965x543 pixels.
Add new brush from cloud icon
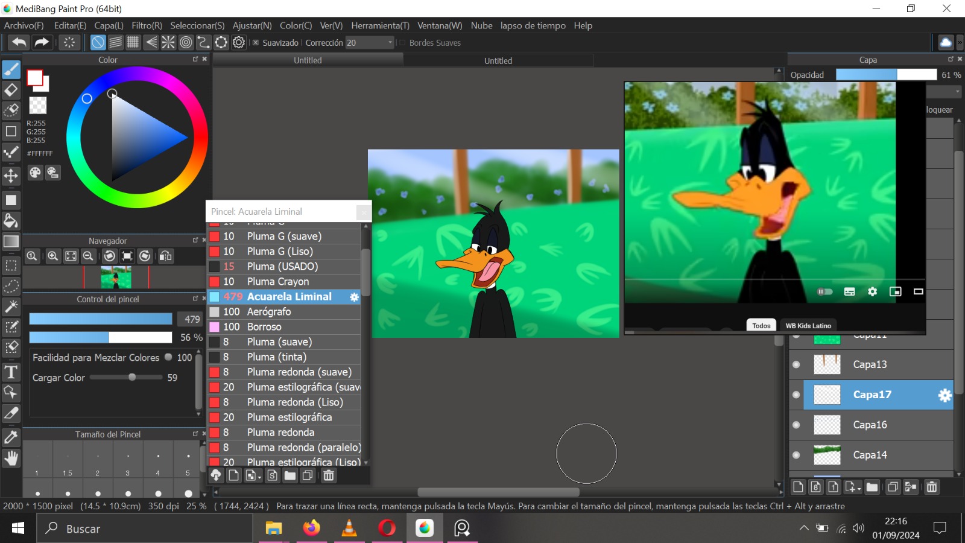216,475
